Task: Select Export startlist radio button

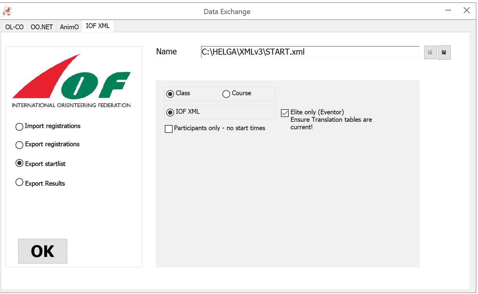Action: coord(19,163)
